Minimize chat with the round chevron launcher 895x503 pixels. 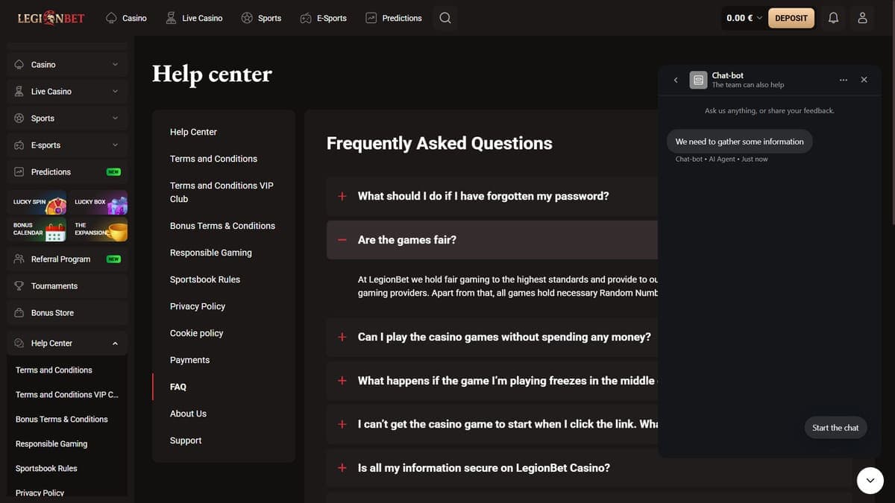point(870,481)
